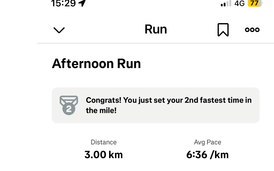
Task: Tap the 15:29 clock in the status bar
Action: pyautogui.click(x=63, y=3)
